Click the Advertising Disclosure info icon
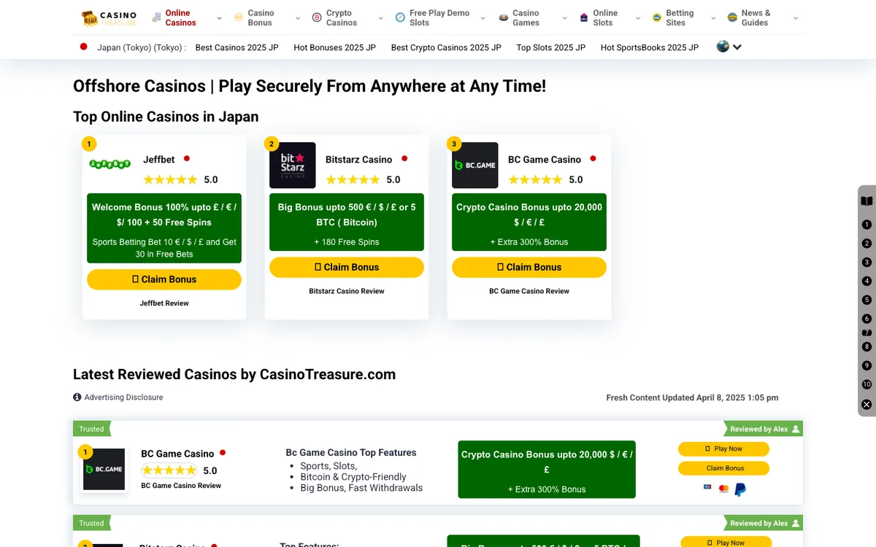The height and width of the screenshot is (547, 876). coord(77,397)
